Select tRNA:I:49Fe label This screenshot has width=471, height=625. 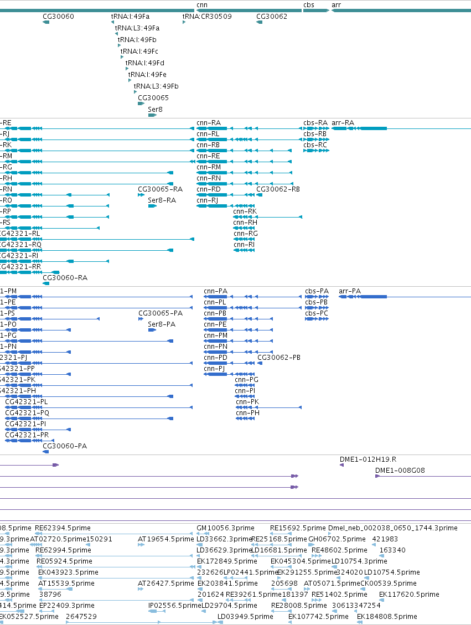[x=147, y=74]
